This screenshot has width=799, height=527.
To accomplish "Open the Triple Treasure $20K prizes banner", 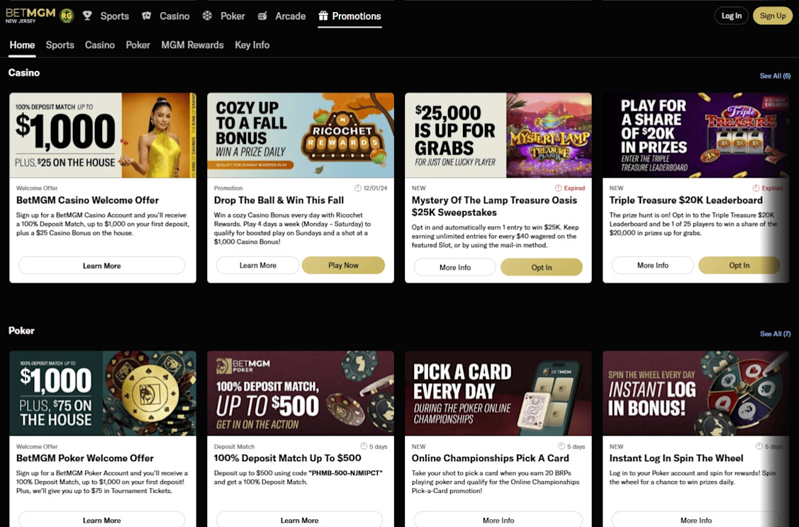I will point(696,135).
